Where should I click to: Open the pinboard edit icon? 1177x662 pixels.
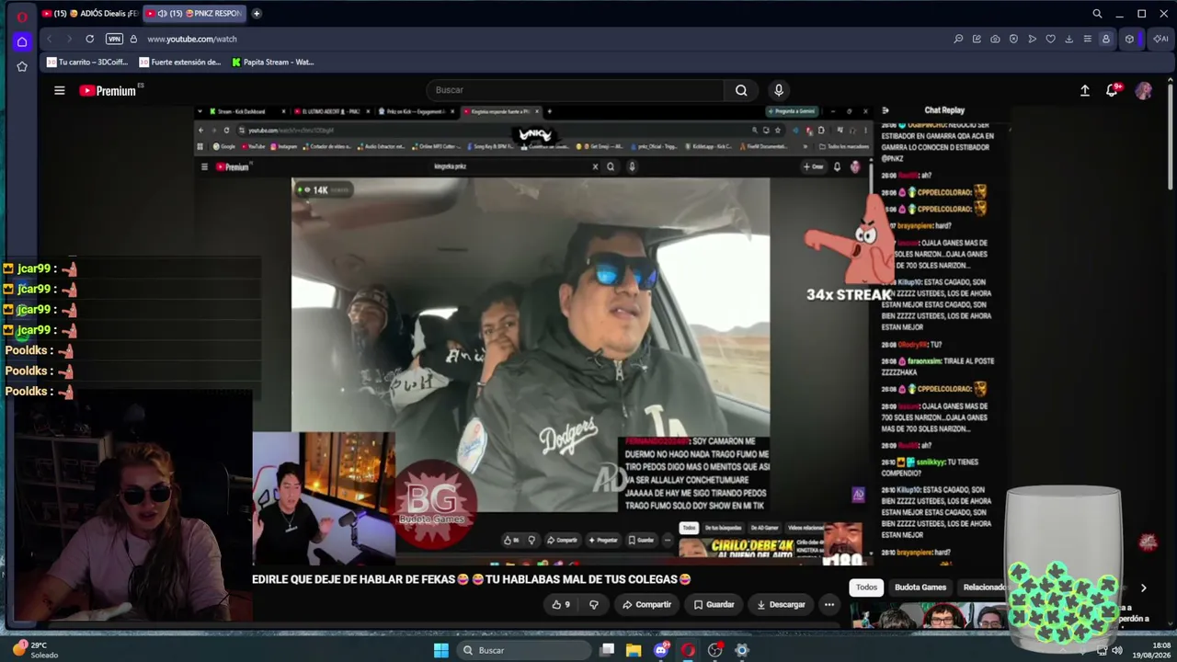pyautogui.click(x=977, y=39)
